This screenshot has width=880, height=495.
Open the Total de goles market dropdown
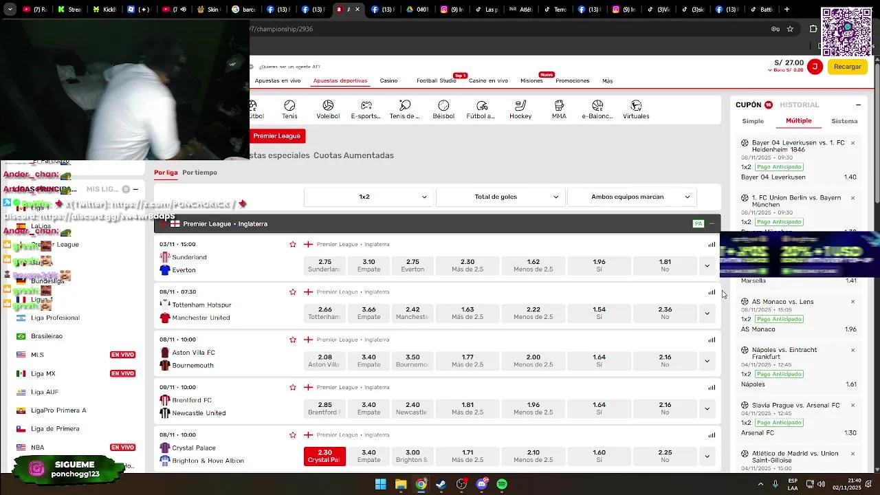pyautogui.click(x=500, y=197)
